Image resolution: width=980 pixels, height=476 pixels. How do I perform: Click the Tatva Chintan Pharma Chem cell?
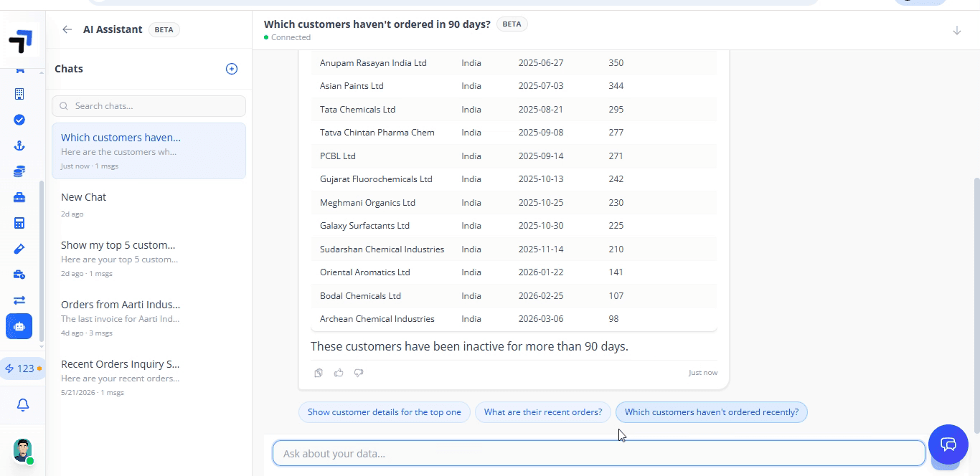[x=377, y=133]
